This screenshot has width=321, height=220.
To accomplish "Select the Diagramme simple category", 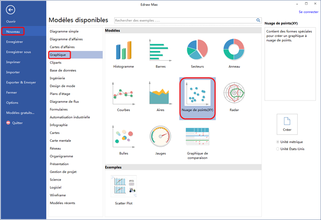I will (x=64, y=31).
